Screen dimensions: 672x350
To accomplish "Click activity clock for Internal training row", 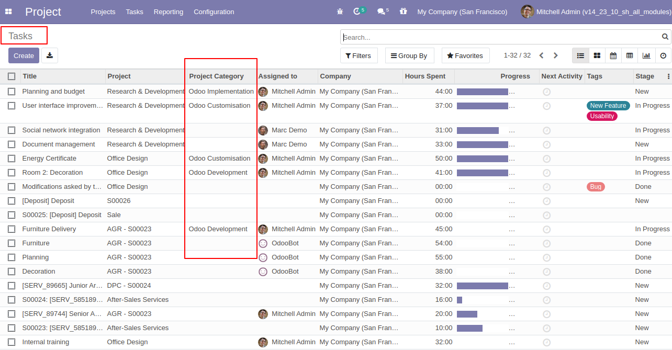I will (x=547, y=342).
